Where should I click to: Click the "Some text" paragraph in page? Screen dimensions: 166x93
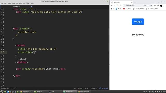[138, 35]
